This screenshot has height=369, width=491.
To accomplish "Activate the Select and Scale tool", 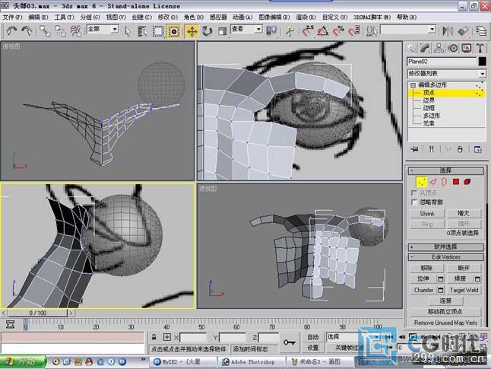I will tap(222, 31).
